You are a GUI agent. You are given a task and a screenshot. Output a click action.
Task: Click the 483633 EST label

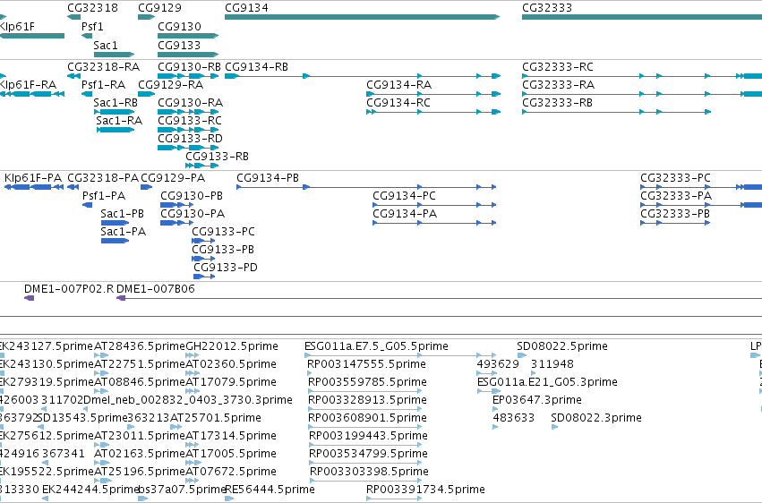[x=514, y=418]
